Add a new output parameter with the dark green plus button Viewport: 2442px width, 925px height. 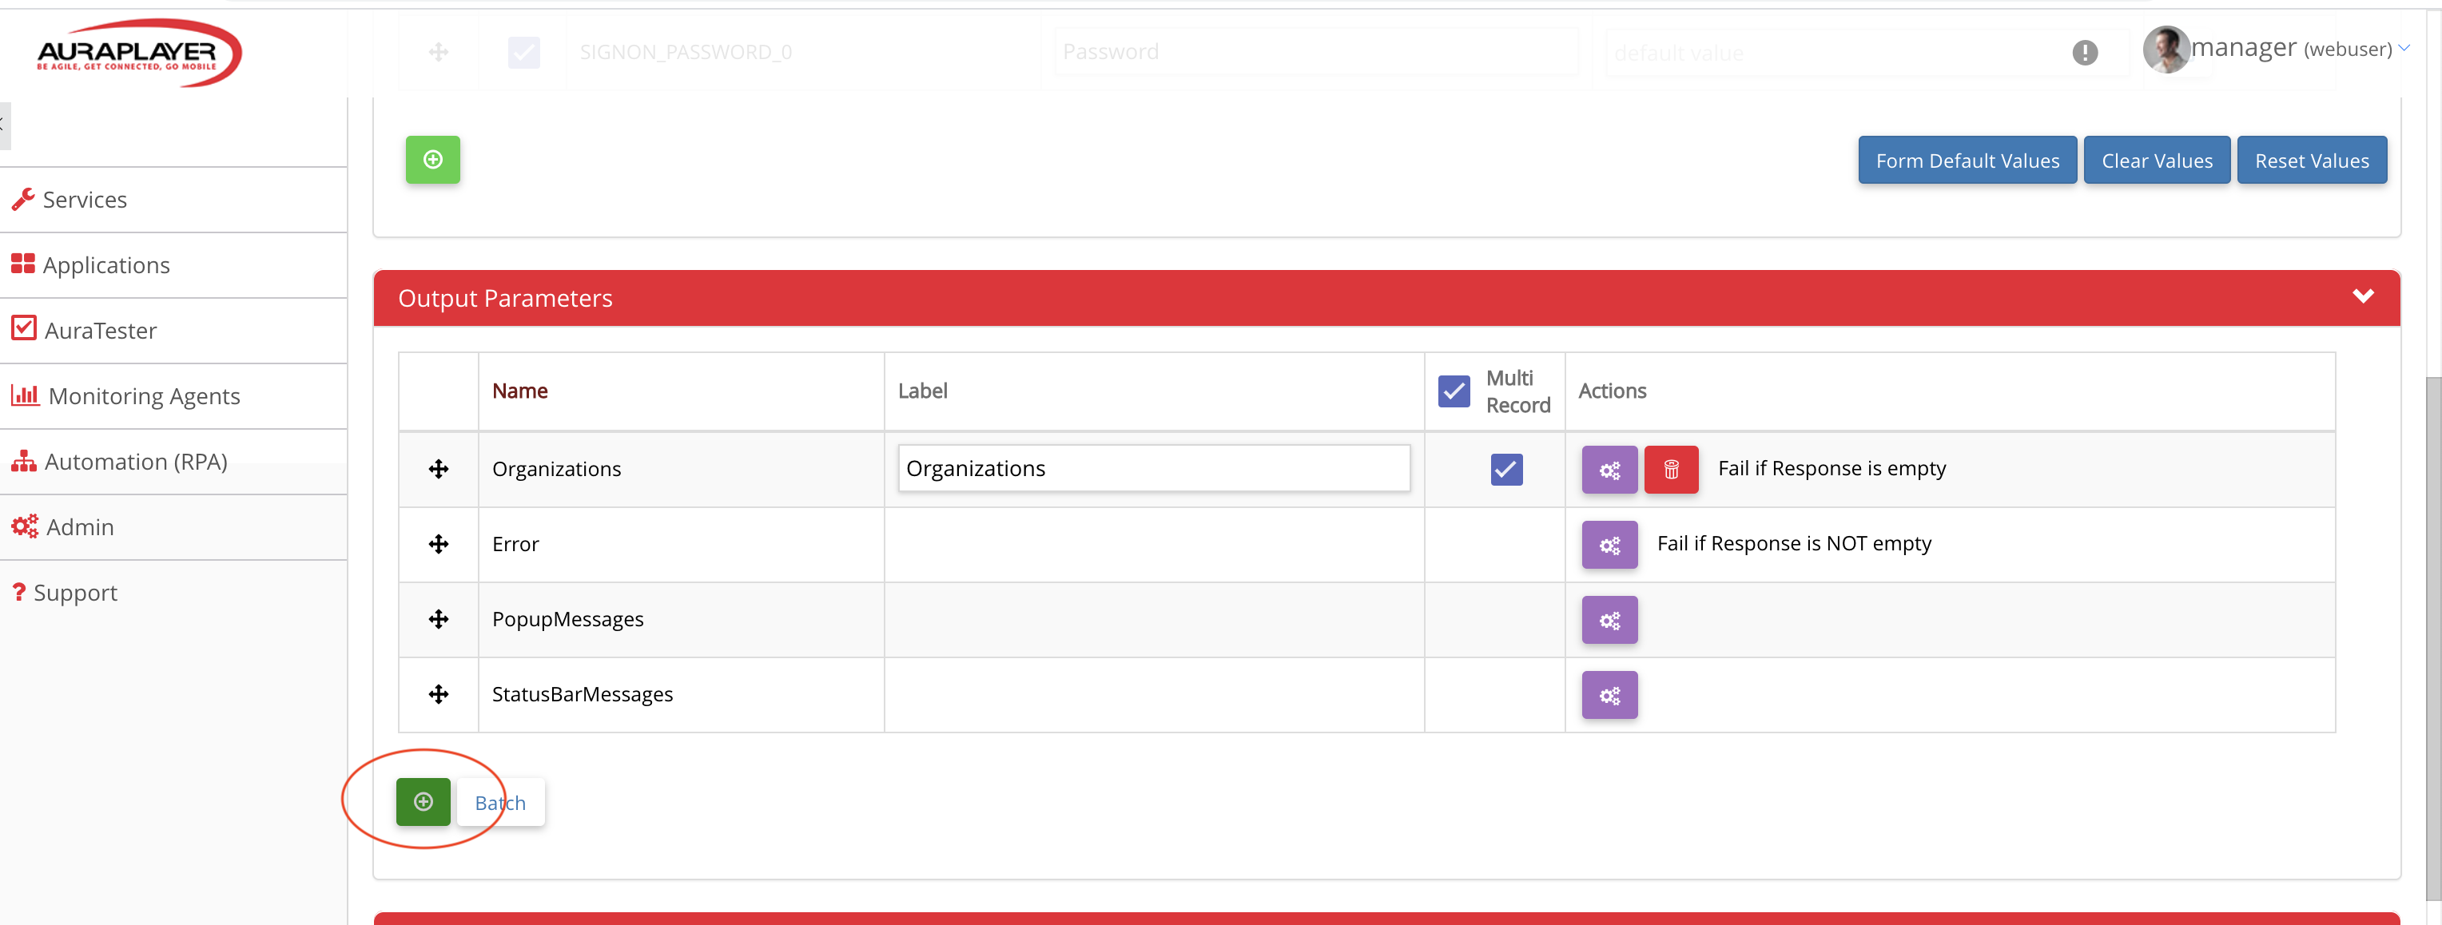pyautogui.click(x=423, y=802)
